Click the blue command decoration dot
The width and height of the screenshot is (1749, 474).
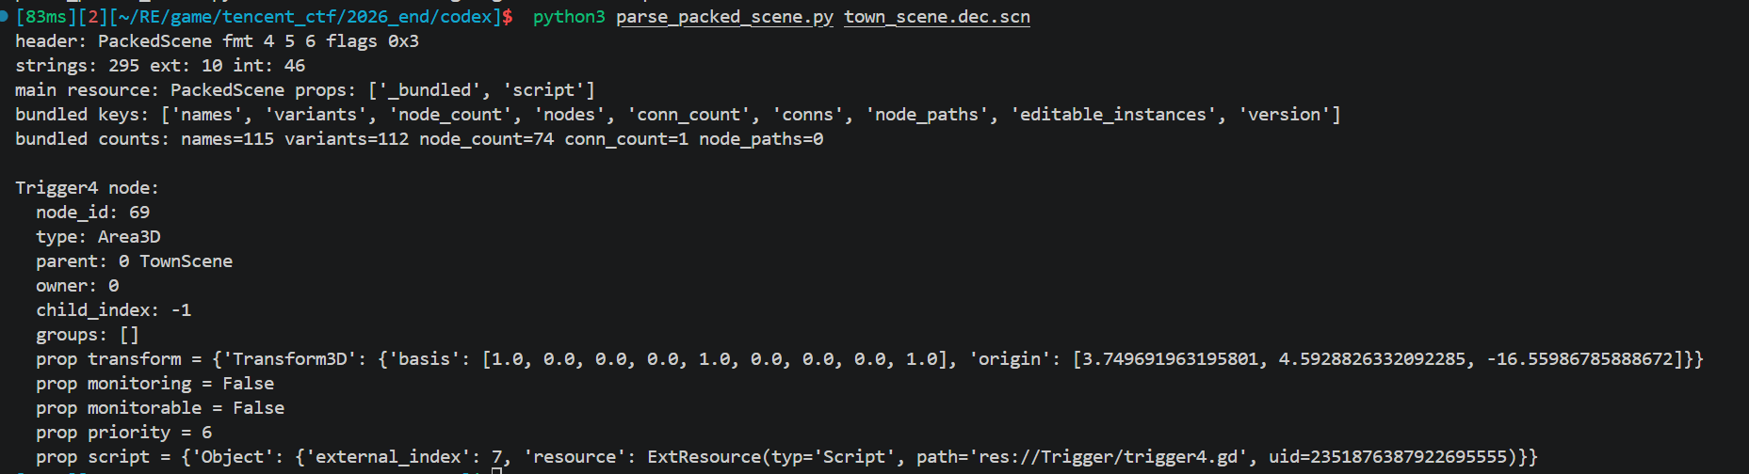point(5,15)
